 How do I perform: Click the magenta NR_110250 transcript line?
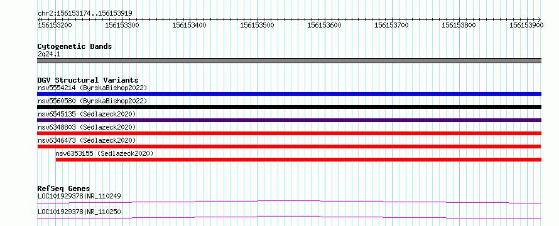point(289,217)
